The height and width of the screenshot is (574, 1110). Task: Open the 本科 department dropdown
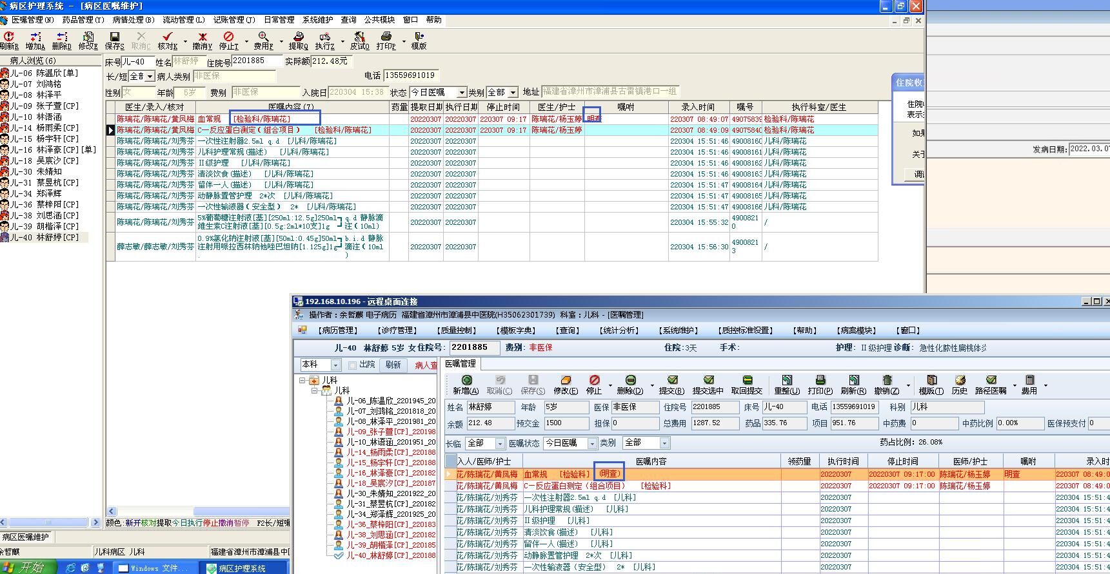[x=335, y=365]
